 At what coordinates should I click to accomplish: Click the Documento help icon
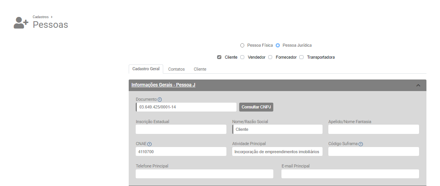click(x=160, y=100)
